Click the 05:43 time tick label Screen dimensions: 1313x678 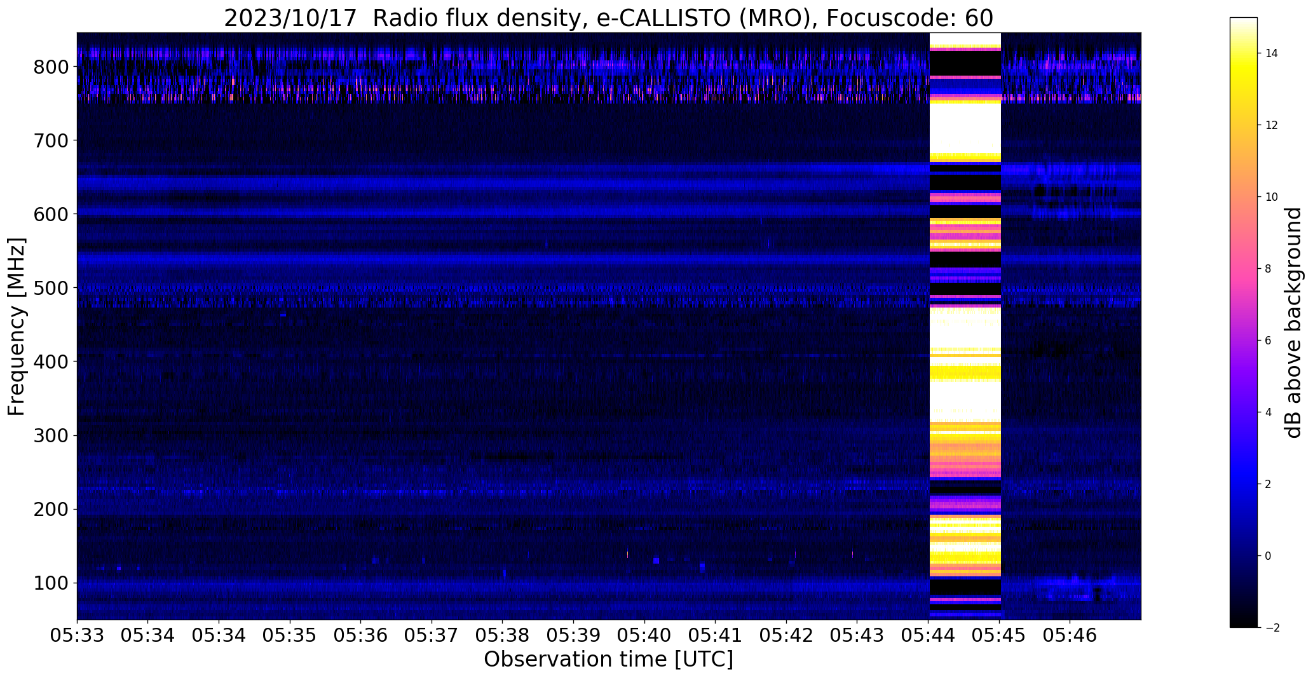click(857, 634)
